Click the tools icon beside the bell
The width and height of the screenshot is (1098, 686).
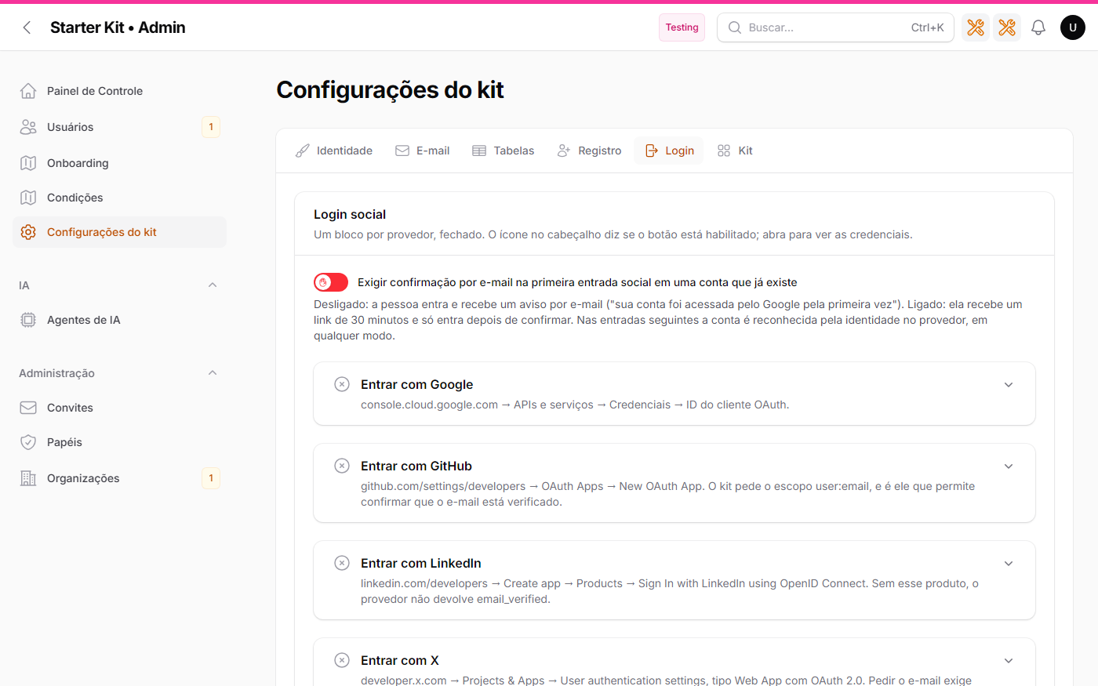click(1007, 27)
